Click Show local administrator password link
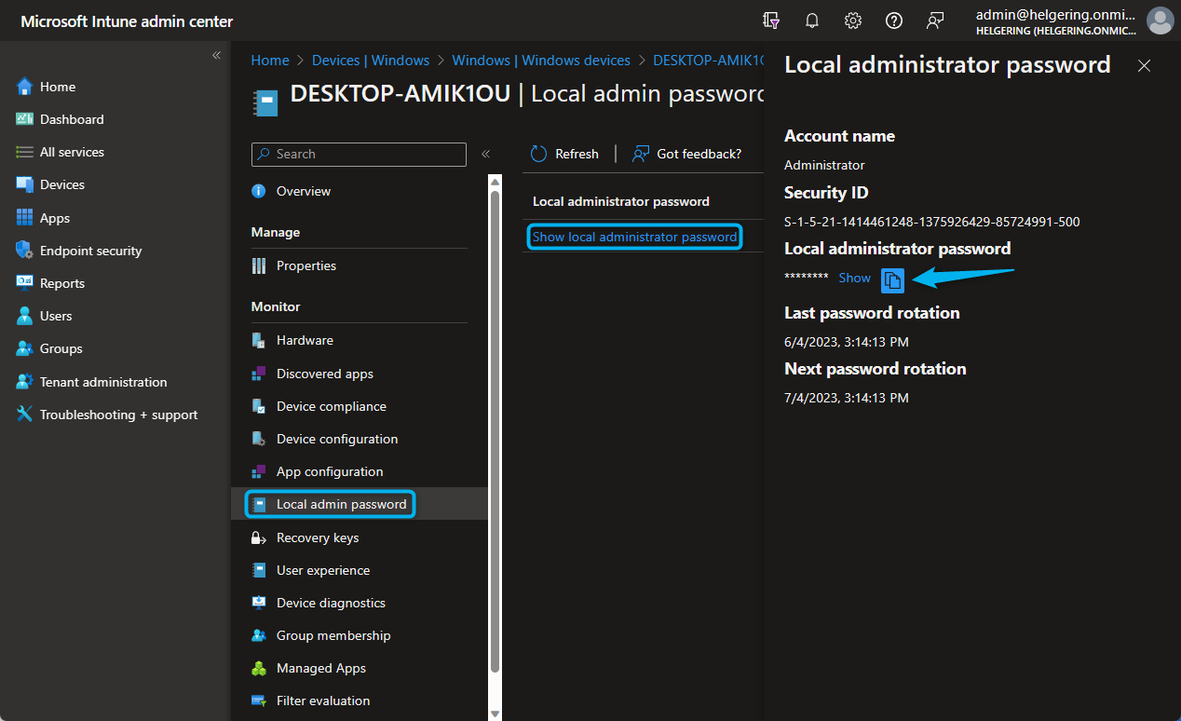 (634, 237)
